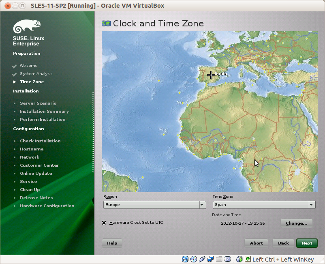This screenshot has width=325, height=264.
Task: Click the Help button
Action: [x=112, y=243]
